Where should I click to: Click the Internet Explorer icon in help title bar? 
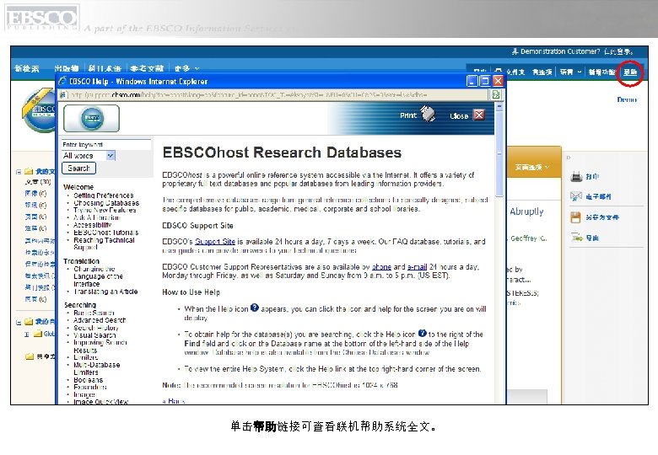coord(62,81)
